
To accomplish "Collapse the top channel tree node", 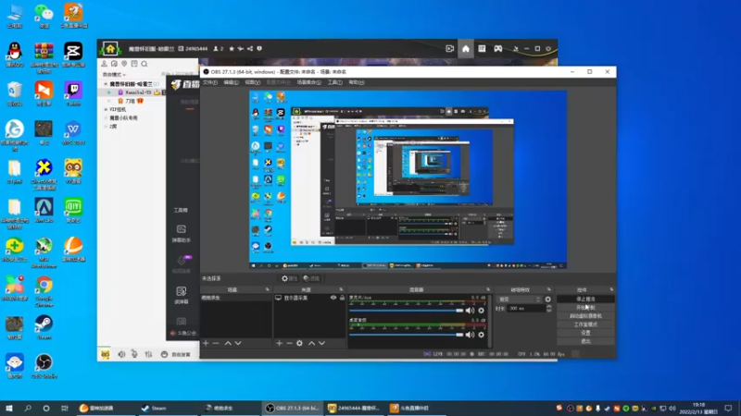I will tap(106, 84).
